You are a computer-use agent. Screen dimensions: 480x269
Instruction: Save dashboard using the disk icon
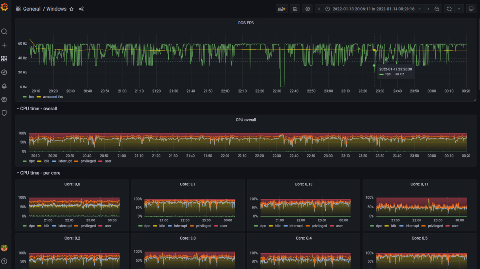tap(295, 9)
